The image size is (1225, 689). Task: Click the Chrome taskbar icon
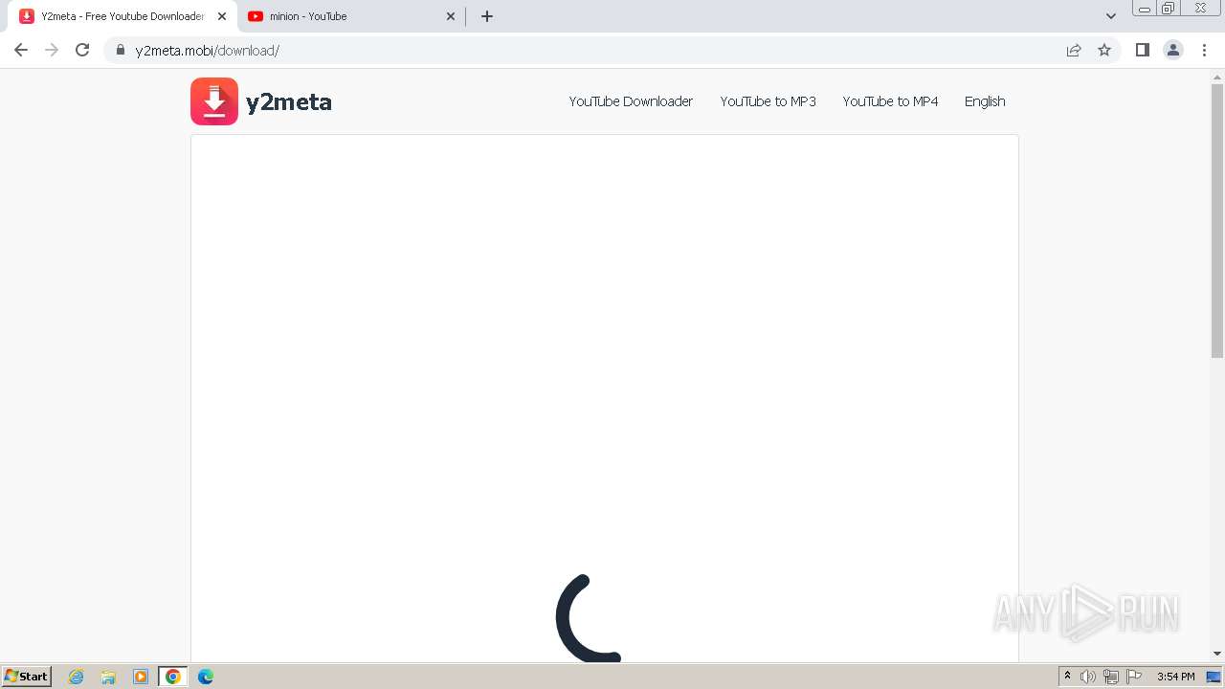tap(173, 677)
